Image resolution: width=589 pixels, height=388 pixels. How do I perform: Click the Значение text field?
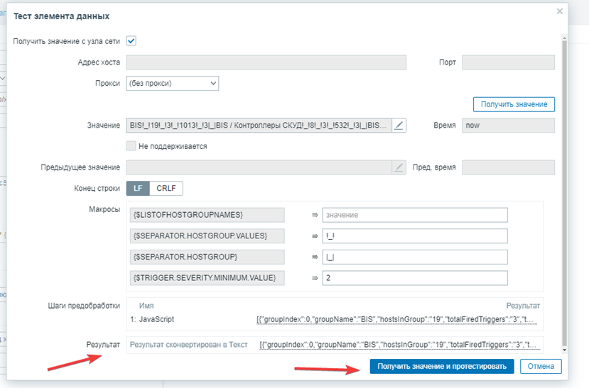[x=259, y=126]
